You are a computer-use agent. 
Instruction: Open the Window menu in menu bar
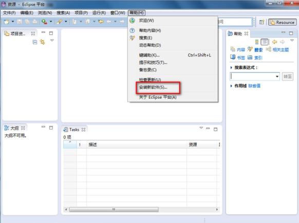pyautogui.click(x=118, y=13)
